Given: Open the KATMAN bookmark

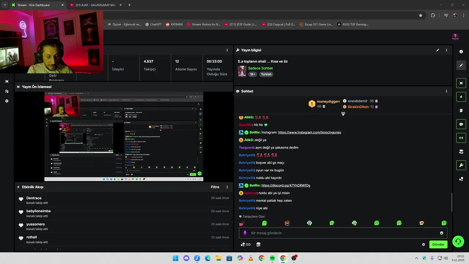Looking at the screenshot, I should coord(174,25).
